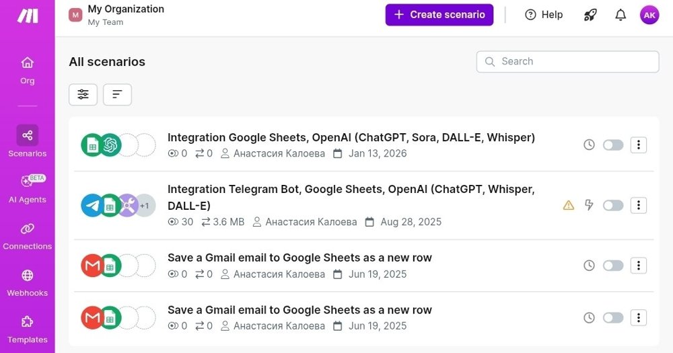Click the Make logo in the sidebar
The height and width of the screenshot is (353, 673).
27,16
